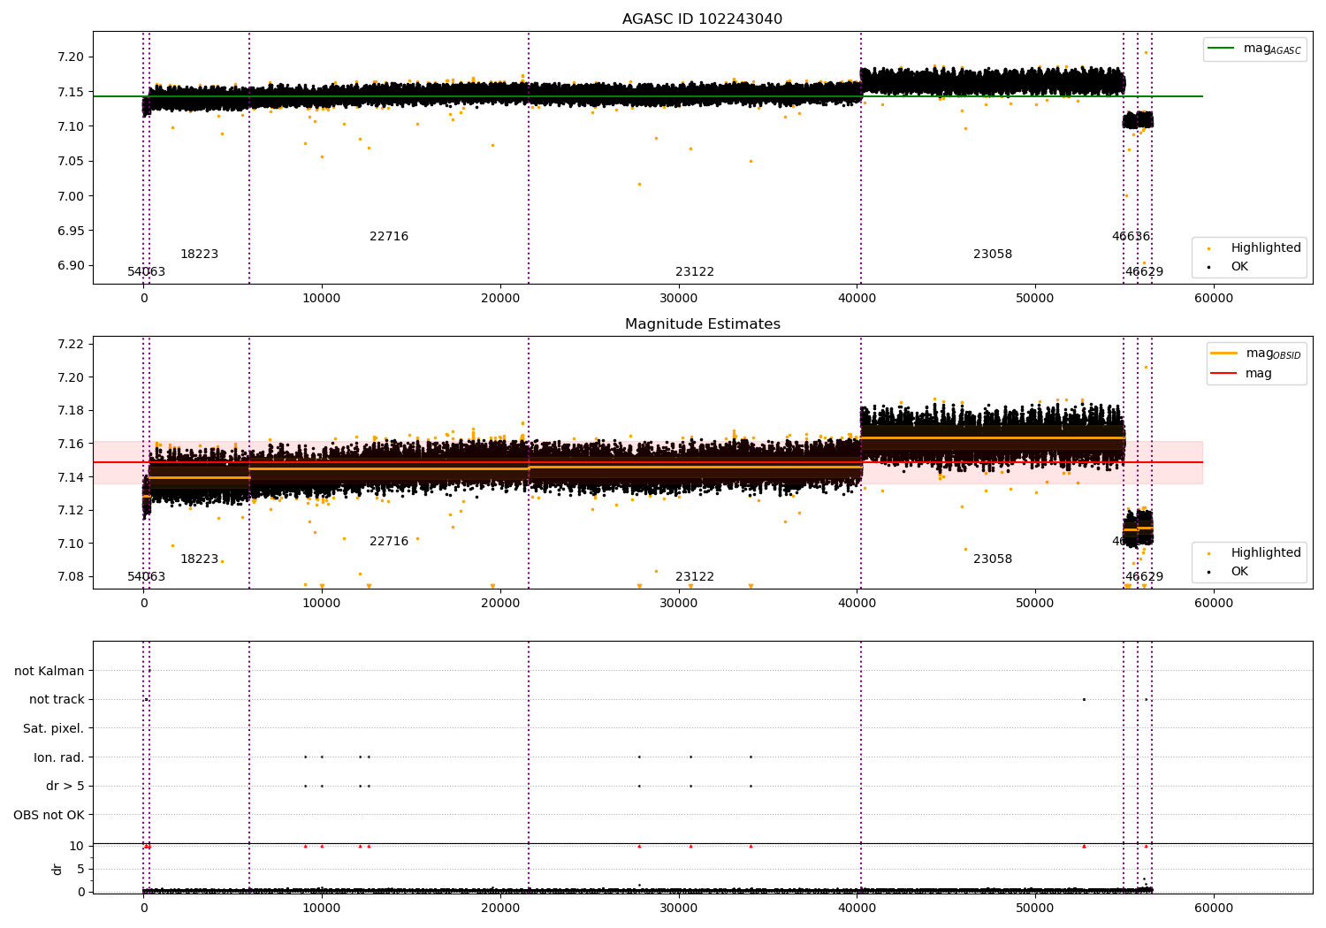Click the "dr > 5" row label

click(x=65, y=787)
